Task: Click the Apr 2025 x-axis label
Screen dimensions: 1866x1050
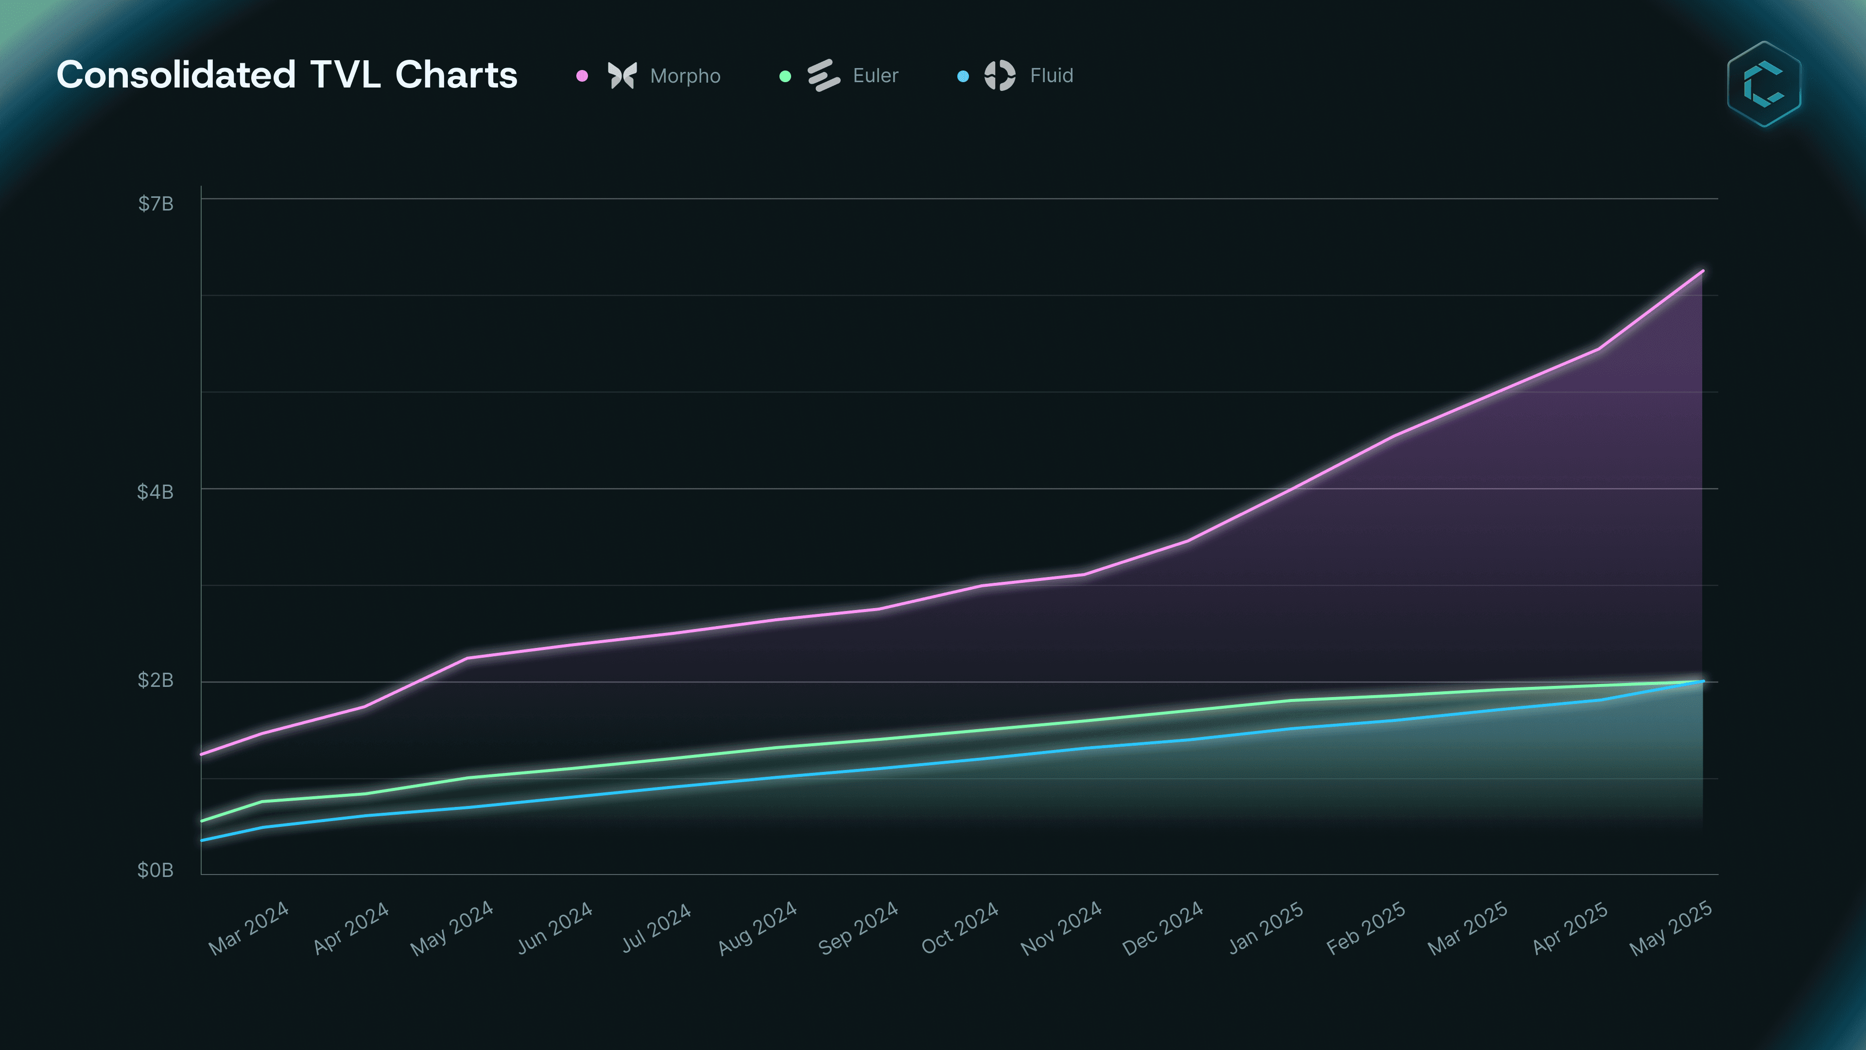Action: tap(1571, 928)
